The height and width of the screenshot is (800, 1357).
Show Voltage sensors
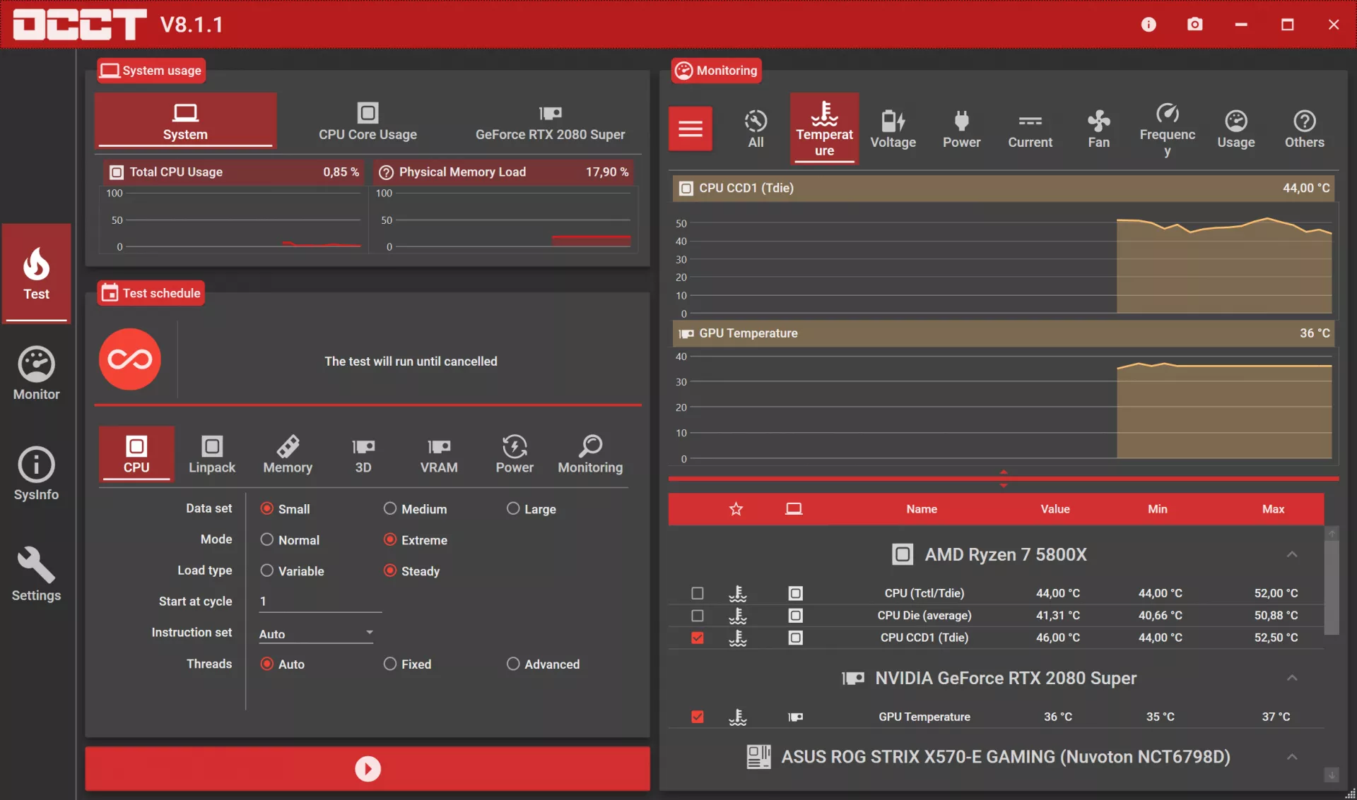[x=893, y=129]
